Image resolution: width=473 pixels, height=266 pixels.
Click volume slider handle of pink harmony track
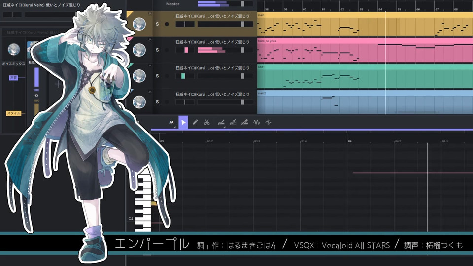(242, 50)
